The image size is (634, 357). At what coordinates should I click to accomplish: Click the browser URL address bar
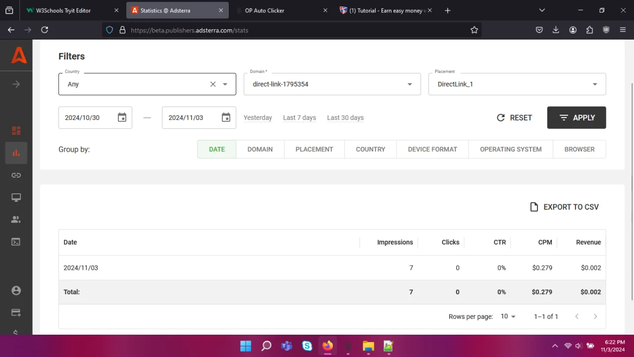coord(292,30)
